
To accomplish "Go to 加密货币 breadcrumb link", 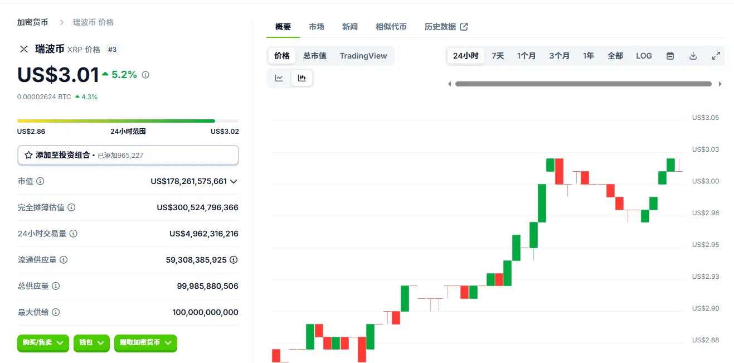I will pyautogui.click(x=32, y=22).
